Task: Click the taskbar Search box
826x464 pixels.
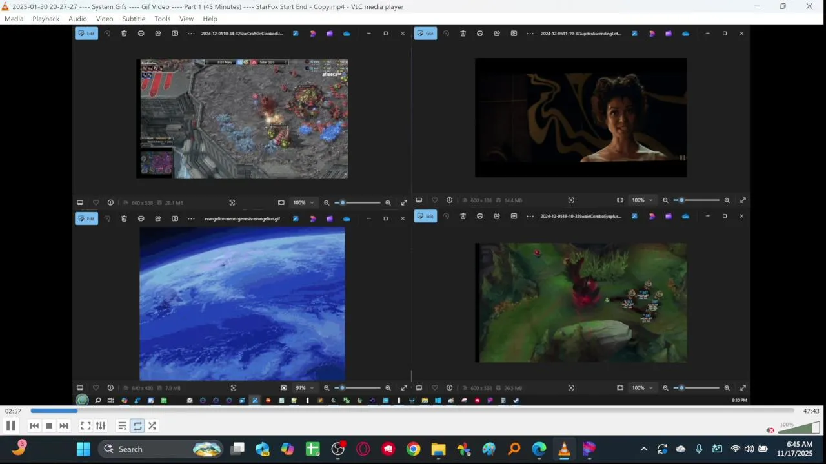Action: 161,449
